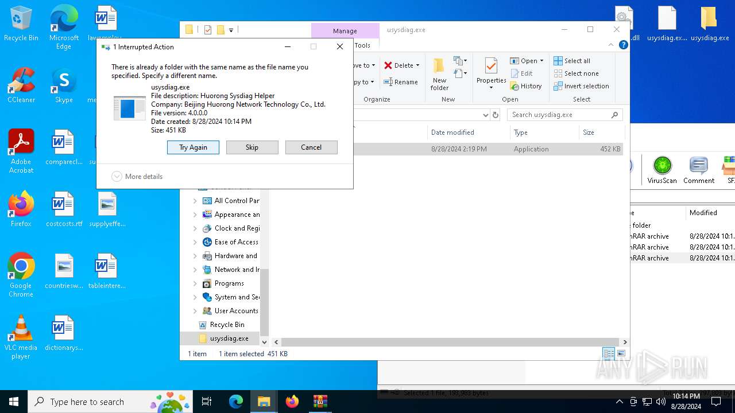Open the usysdiag.exe folder on the desktop
This screenshot has width=735, height=413.
[710, 24]
